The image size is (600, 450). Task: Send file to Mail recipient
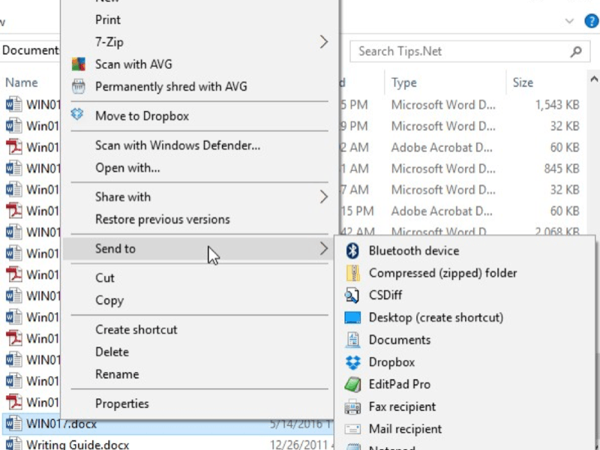point(405,429)
